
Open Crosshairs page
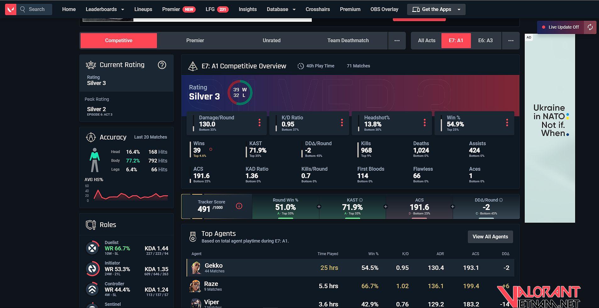pos(318,9)
